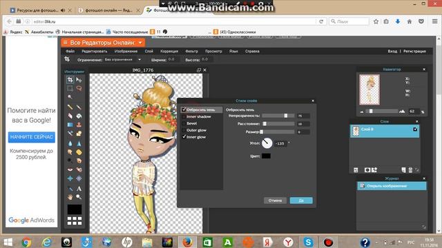442x248 pixels.
Task: Open the Слой menu
Action: (149, 51)
